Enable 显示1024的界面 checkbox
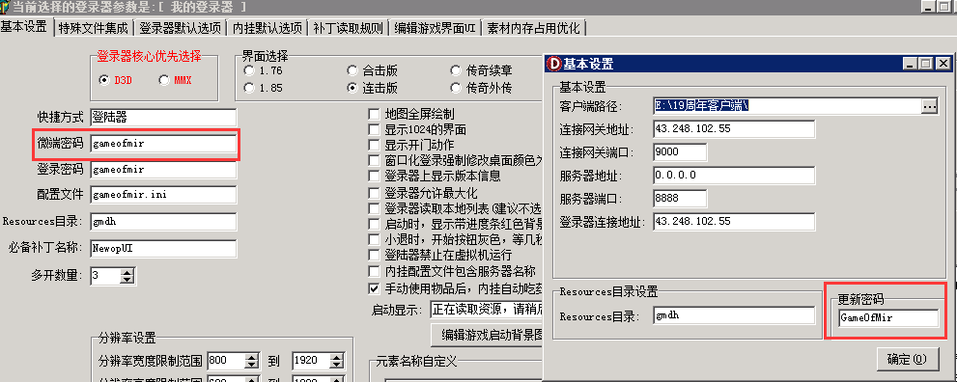This screenshot has width=957, height=382. (374, 129)
